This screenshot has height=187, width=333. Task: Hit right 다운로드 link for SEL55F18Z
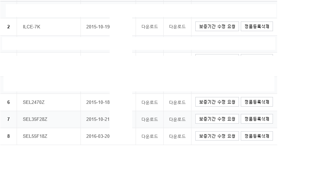pos(177,136)
